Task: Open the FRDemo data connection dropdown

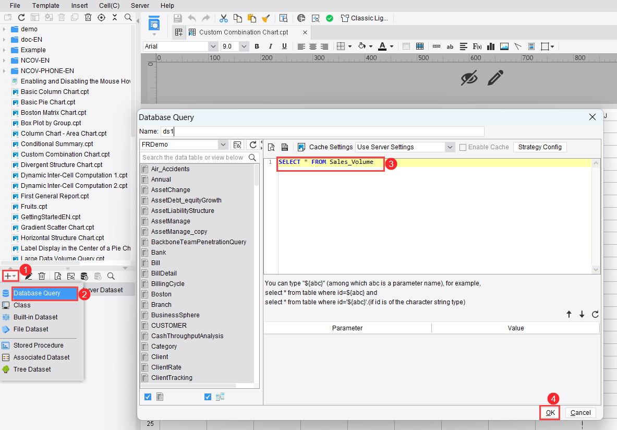Action: (223, 145)
